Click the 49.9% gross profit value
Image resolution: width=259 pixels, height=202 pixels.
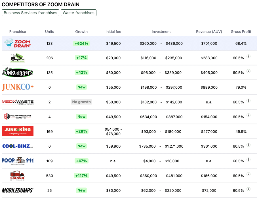pyautogui.click(x=241, y=131)
